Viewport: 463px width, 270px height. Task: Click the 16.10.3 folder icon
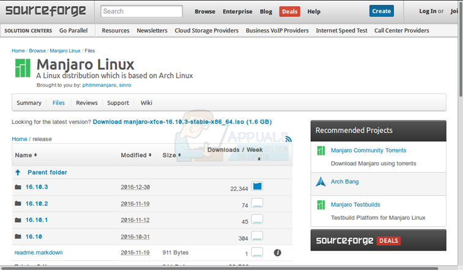[x=18, y=187]
